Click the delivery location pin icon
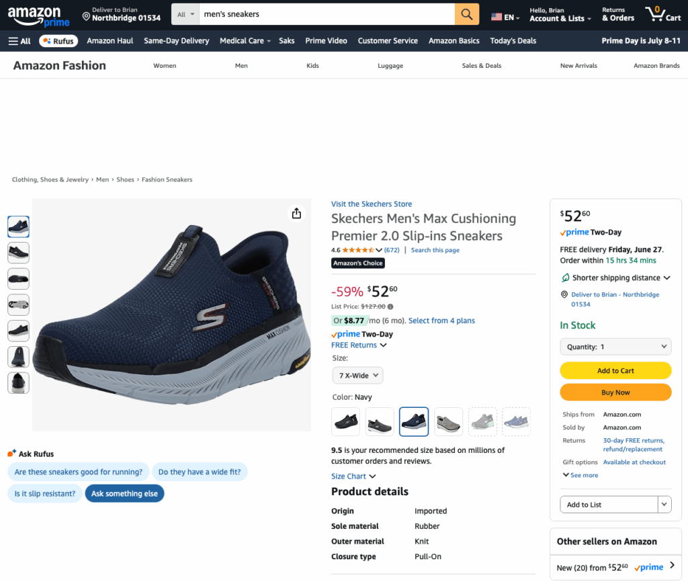This screenshot has height=582, width=688. click(x=86, y=15)
